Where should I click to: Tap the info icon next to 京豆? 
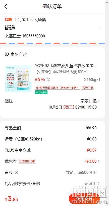16,172
